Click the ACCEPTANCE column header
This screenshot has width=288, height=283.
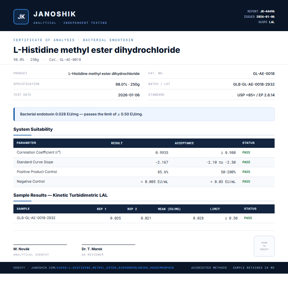[184, 143]
